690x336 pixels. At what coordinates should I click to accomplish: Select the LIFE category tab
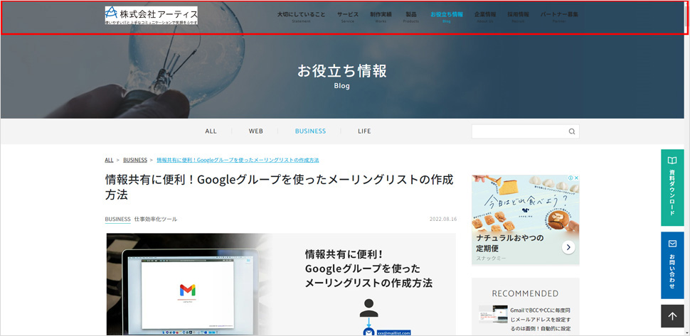pyautogui.click(x=364, y=131)
